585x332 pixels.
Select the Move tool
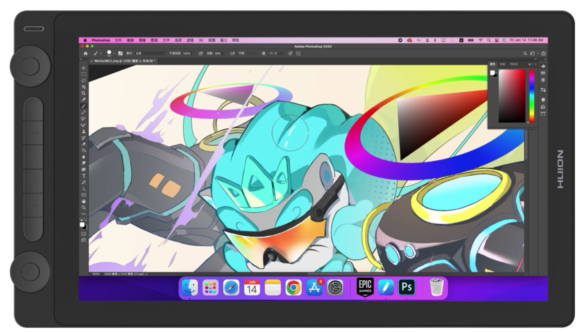tap(83, 68)
